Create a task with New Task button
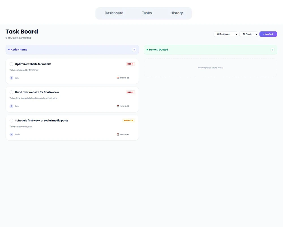283x227 pixels. 268,34
